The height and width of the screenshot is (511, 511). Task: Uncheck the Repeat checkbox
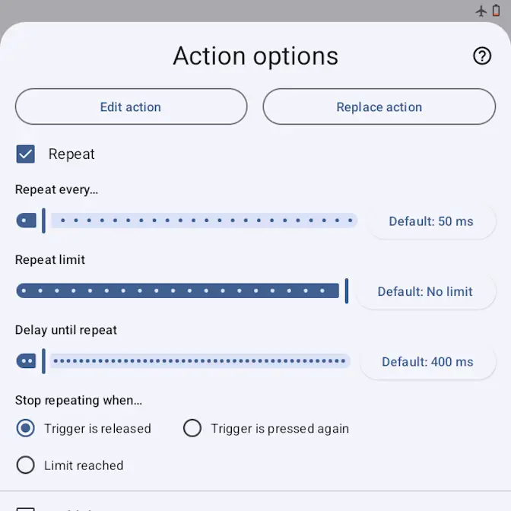(x=26, y=154)
